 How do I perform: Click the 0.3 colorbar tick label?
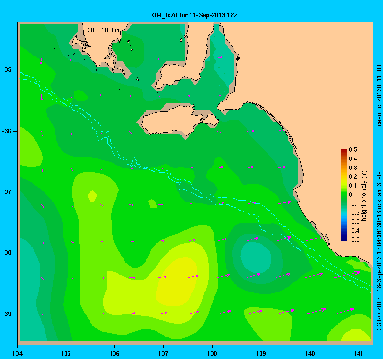click(353, 168)
